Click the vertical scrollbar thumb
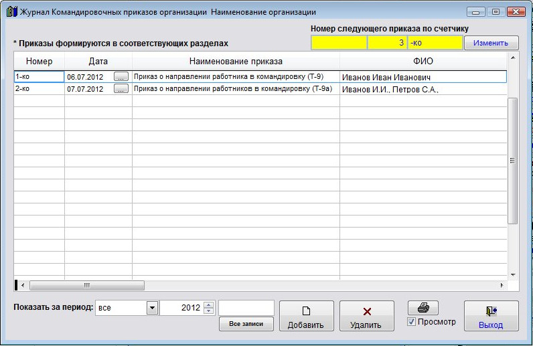 [513, 161]
